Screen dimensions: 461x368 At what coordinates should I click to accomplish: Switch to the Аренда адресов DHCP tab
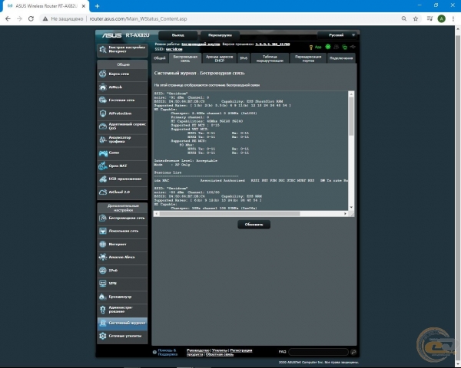point(219,58)
